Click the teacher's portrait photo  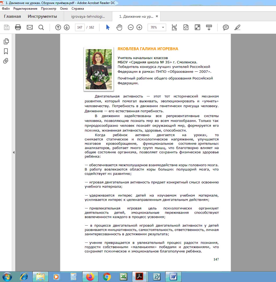point(99,69)
